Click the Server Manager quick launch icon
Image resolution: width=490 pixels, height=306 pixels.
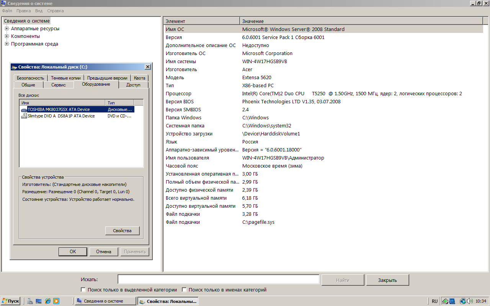coord(30,301)
